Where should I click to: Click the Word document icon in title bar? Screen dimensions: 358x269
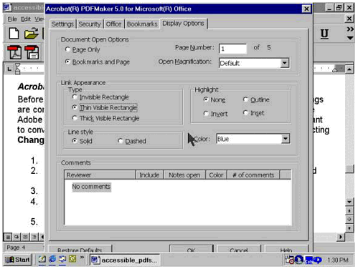[7, 7]
